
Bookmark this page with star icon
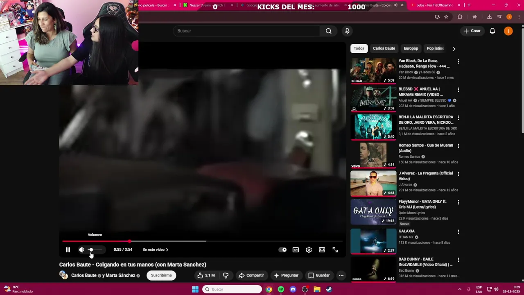446,17
